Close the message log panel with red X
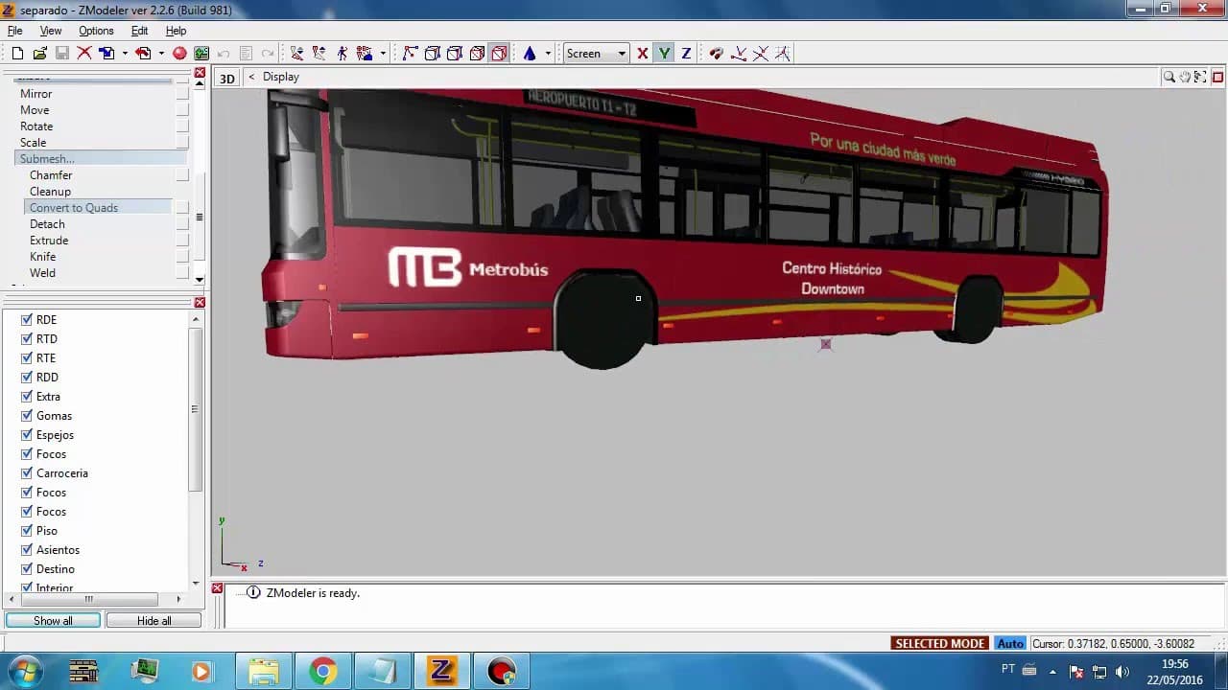1228x690 pixels. click(217, 588)
